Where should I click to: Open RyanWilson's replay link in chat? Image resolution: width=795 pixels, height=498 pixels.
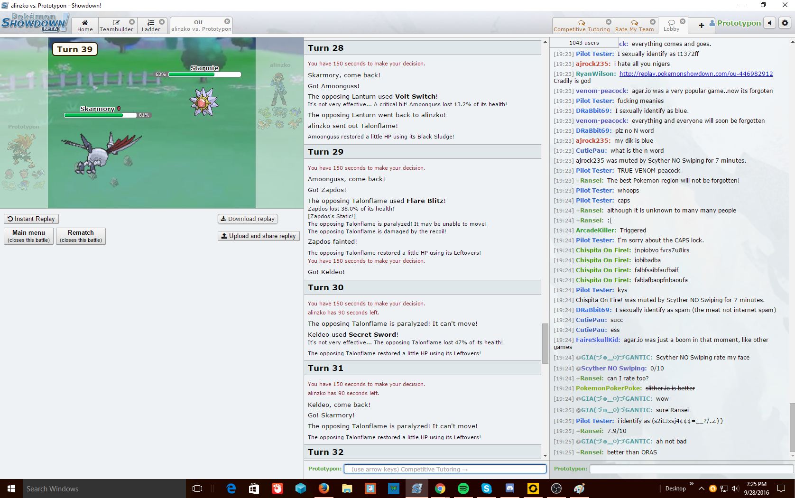click(x=696, y=74)
